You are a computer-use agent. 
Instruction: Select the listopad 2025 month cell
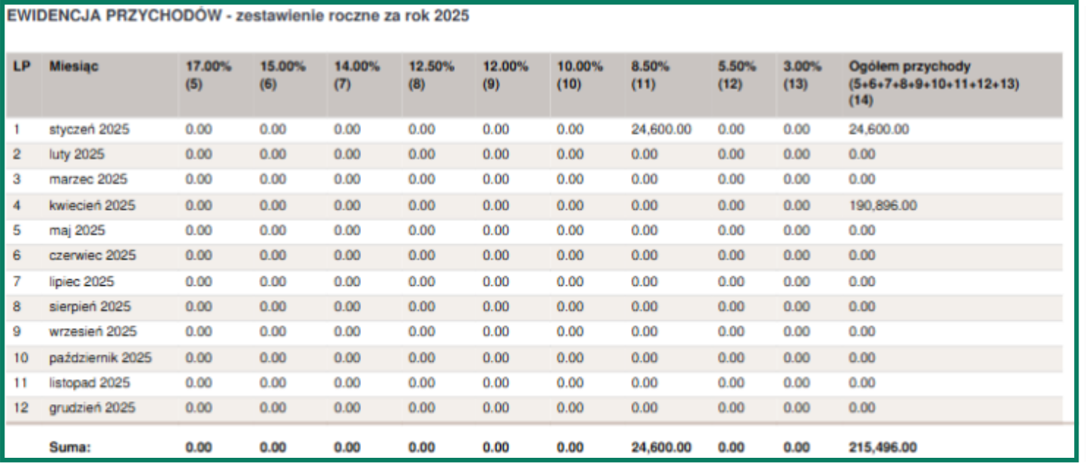[89, 383]
